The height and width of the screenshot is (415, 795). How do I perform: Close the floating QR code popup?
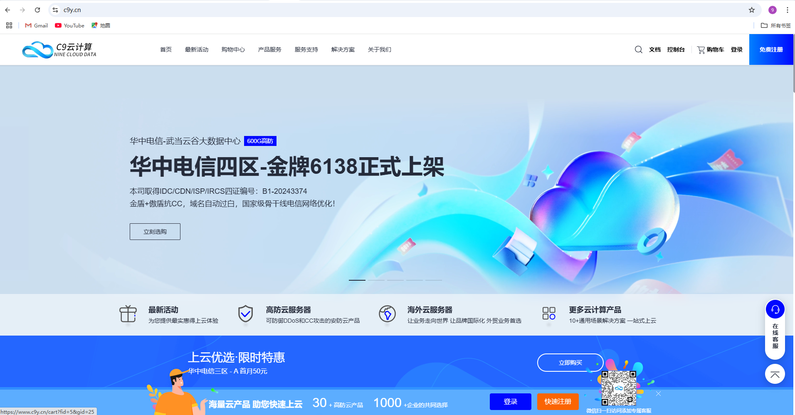pyautogui.click(x=658, y=393)
